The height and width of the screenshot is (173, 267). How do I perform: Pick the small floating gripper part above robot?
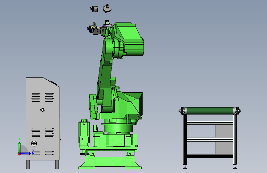(x=94, y=9)
